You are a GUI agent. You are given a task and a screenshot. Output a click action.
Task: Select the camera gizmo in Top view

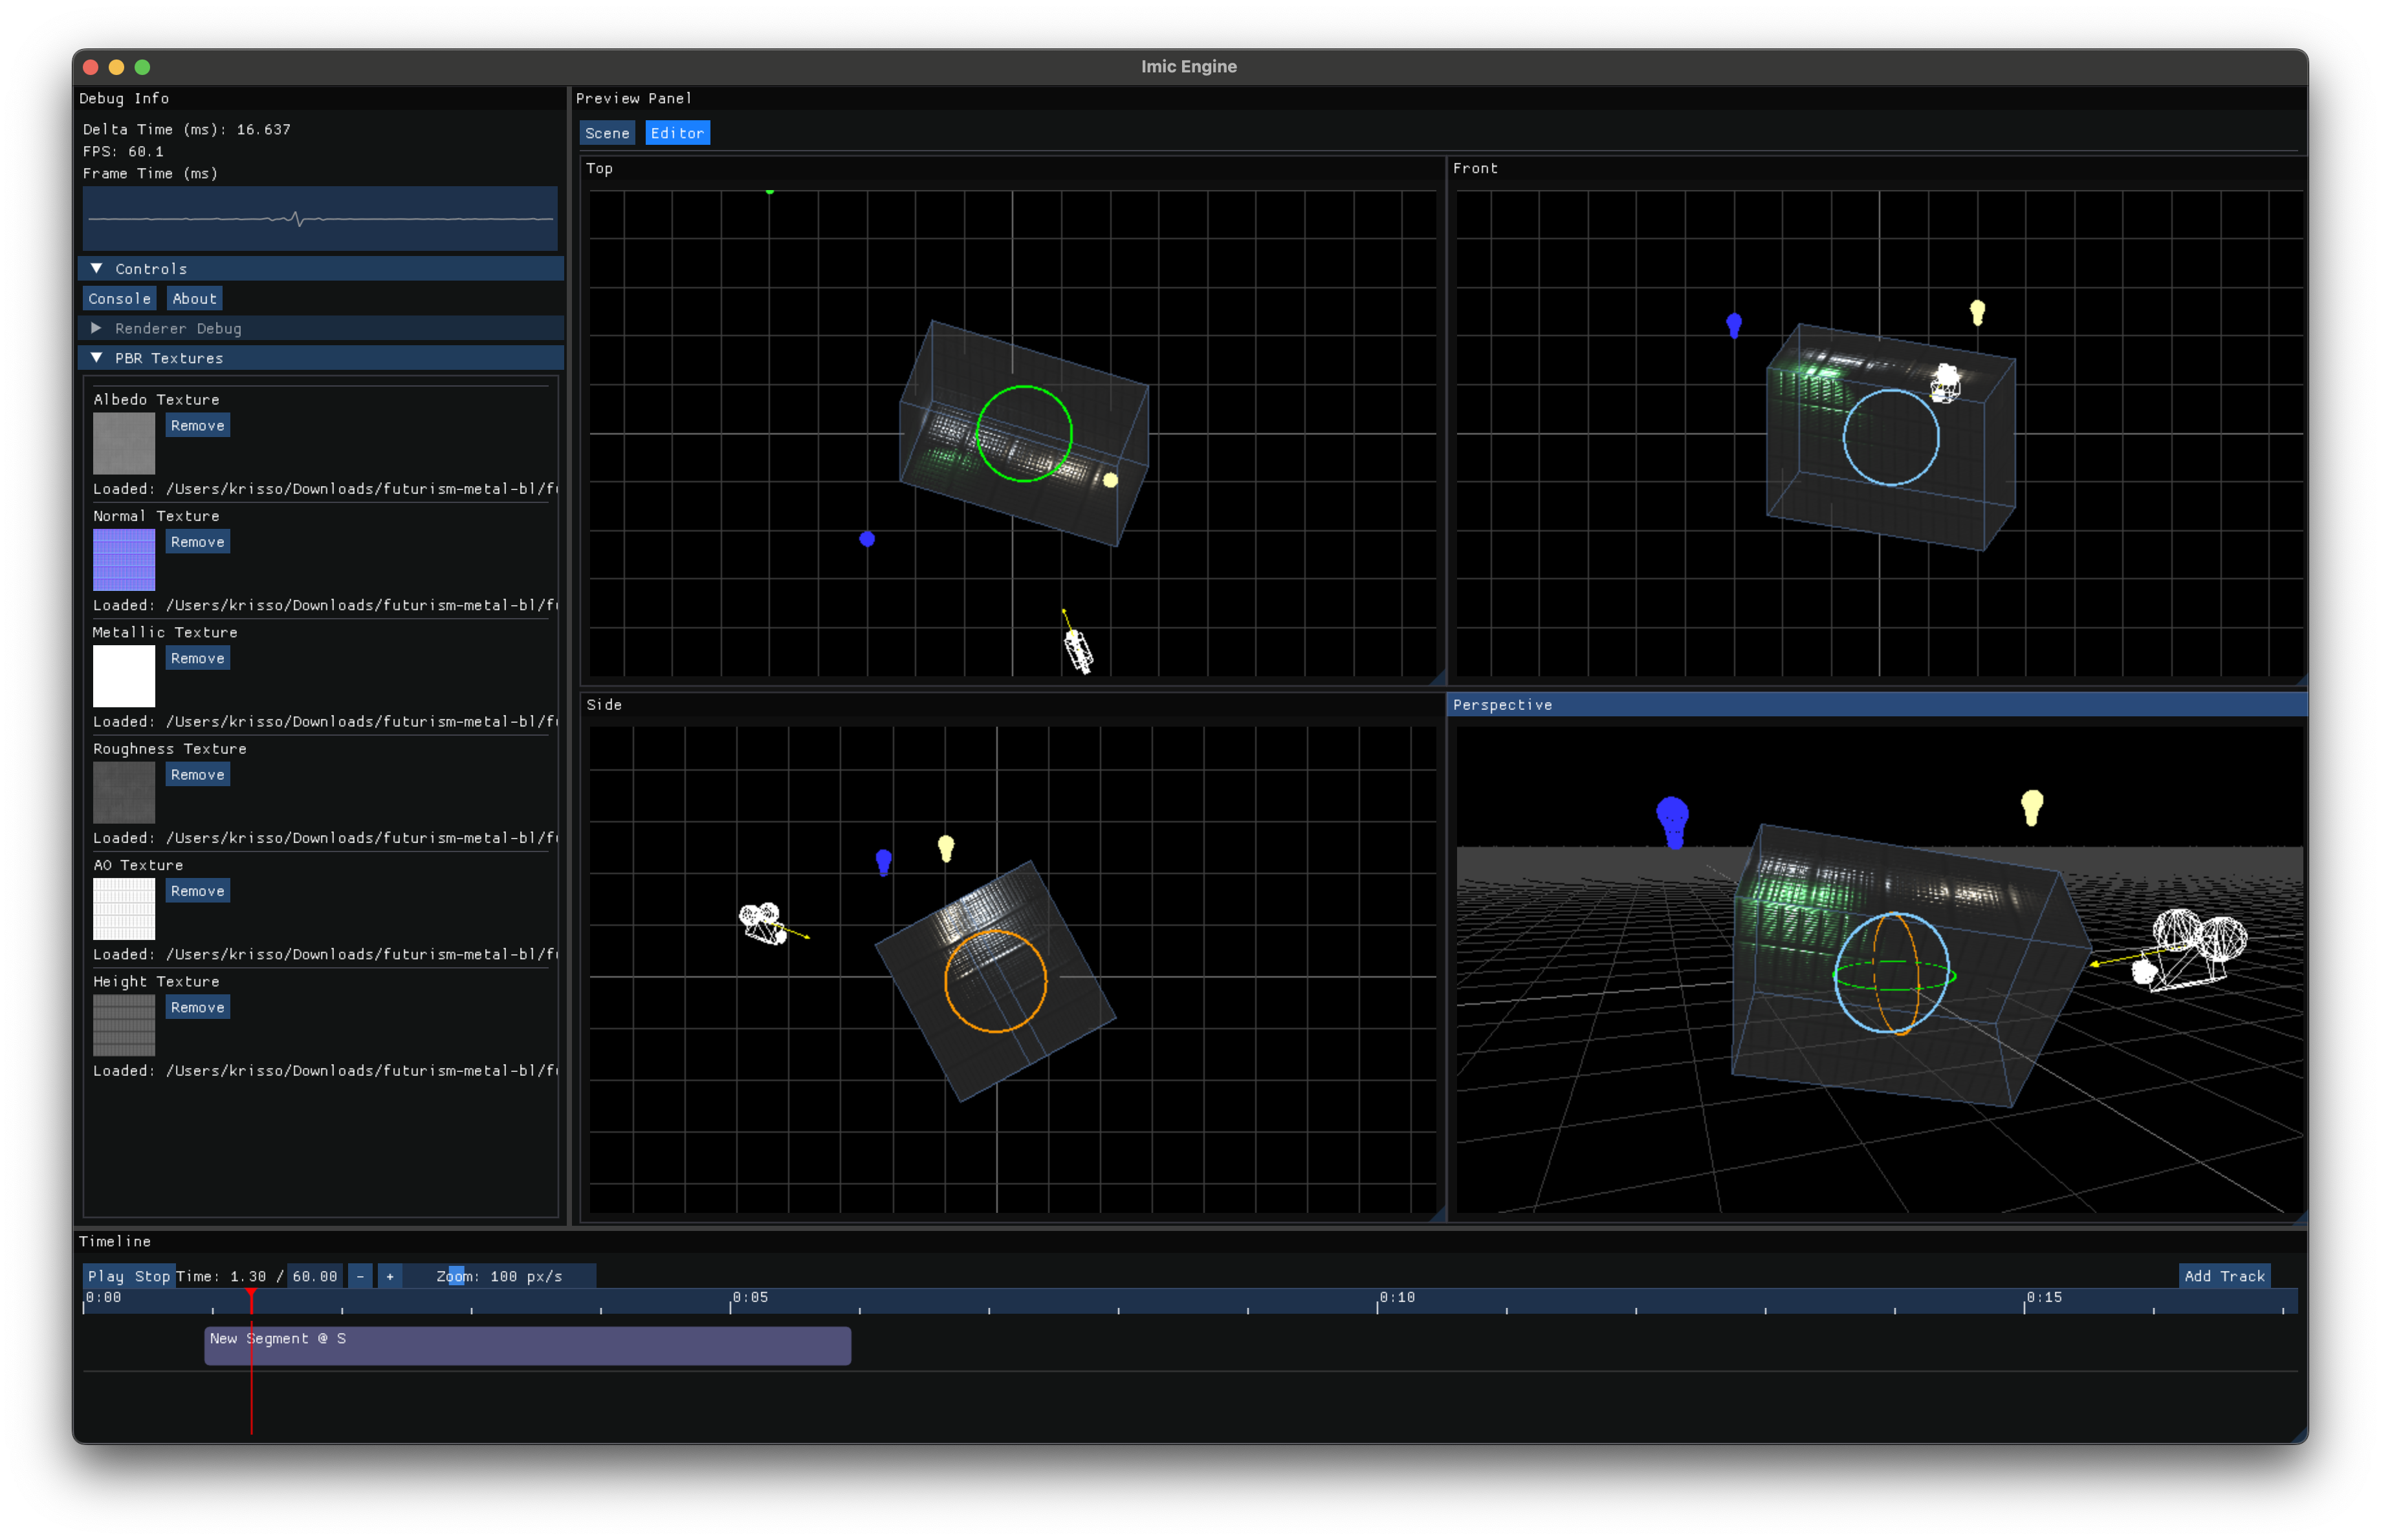1077,650
